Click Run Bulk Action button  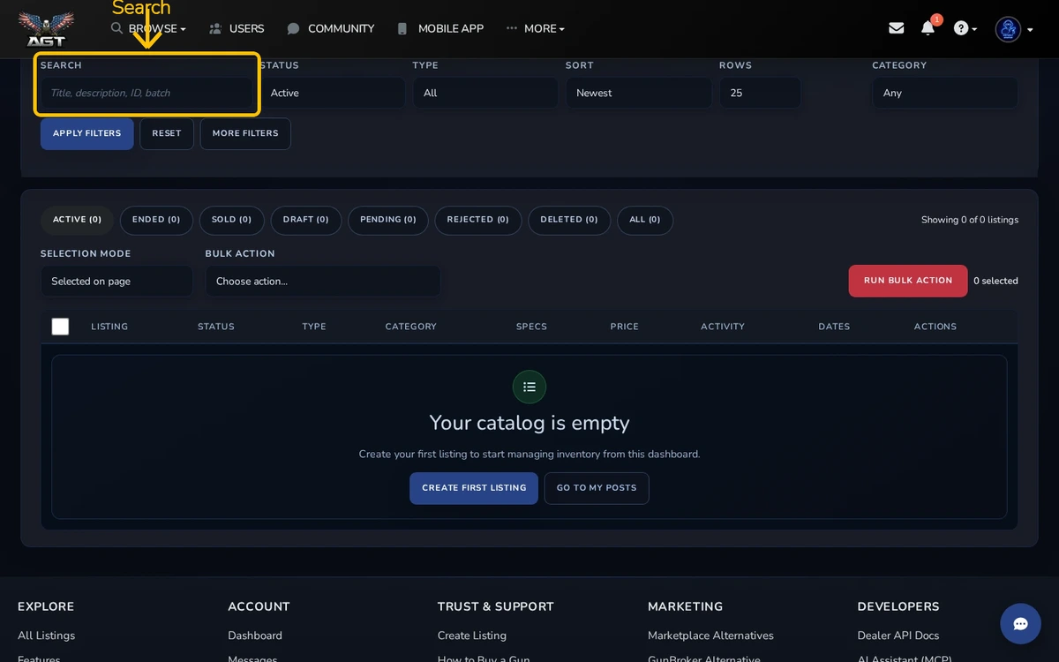pyautogui.click(x=908, y=281)
